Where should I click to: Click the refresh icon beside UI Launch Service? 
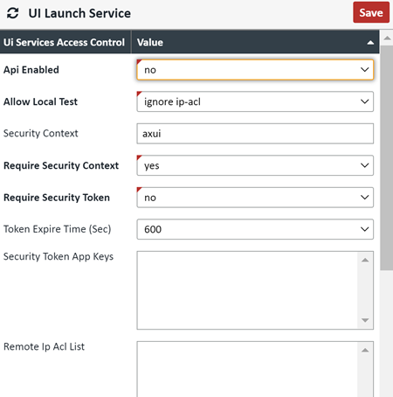(x=12, y=13)
